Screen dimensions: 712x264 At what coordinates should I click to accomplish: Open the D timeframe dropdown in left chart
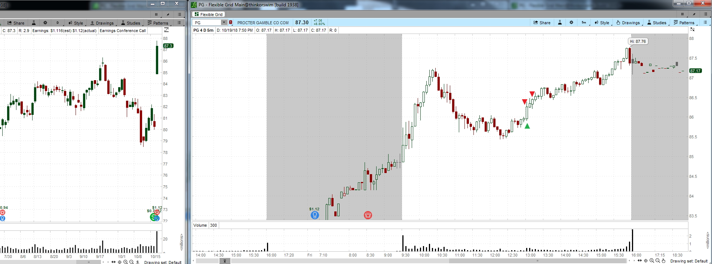coord(58,23)
